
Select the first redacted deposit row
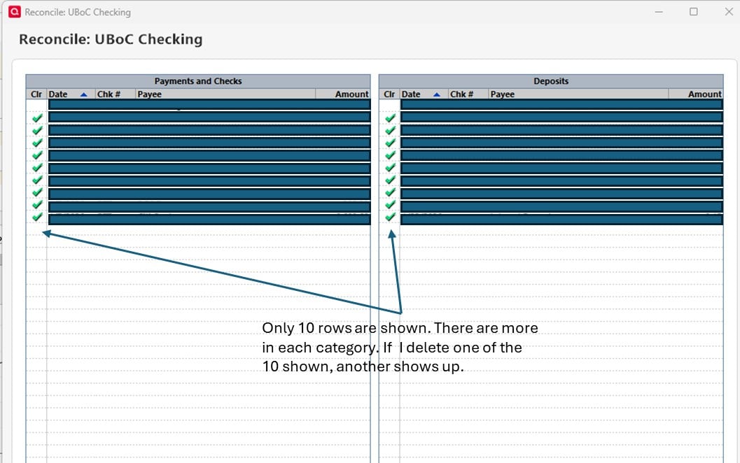click(x=561, y=104)
